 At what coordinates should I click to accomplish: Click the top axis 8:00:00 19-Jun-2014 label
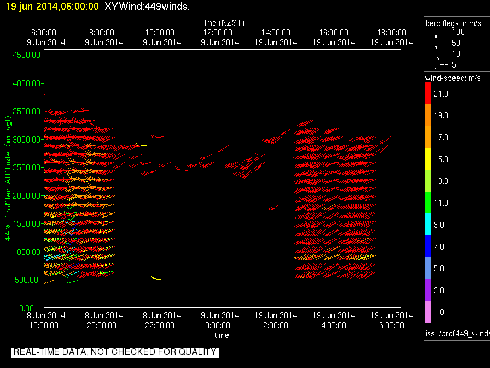tap(102, 38)
